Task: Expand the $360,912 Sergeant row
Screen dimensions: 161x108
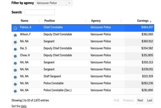Action: (15, 42)
